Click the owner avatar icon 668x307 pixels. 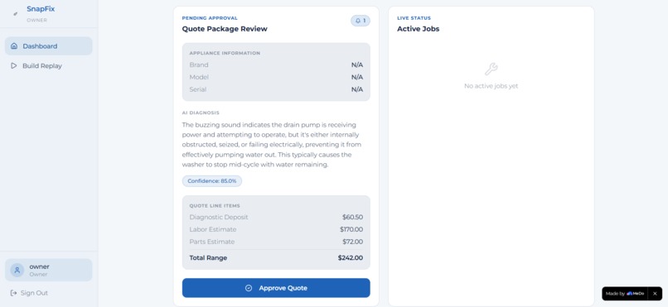click(17, 270)
